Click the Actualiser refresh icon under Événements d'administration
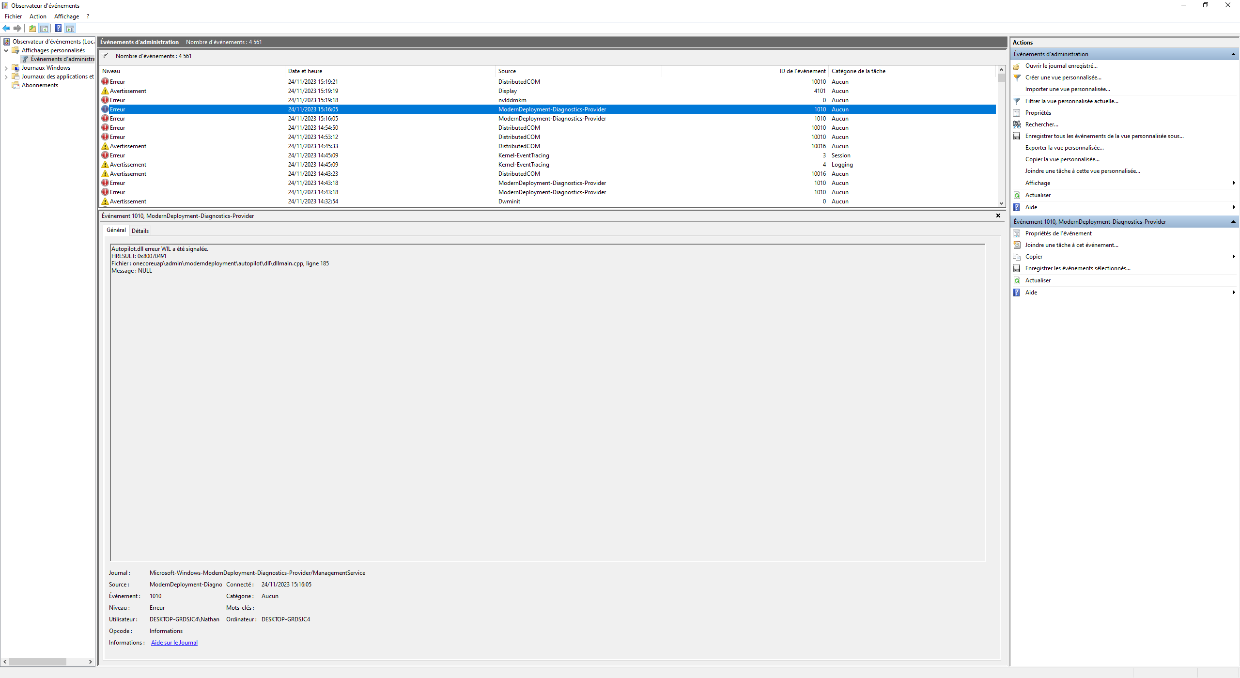 1017,195
